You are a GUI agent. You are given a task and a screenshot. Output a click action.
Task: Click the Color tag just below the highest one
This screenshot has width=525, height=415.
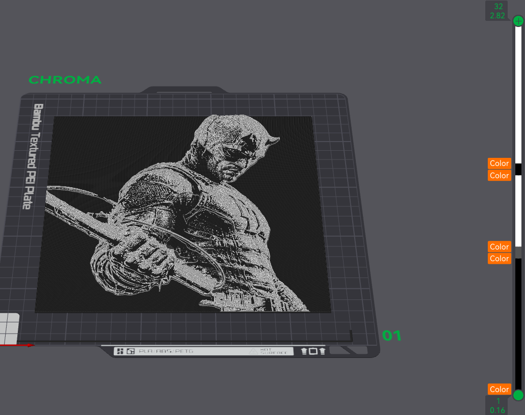tap(499, 175)
